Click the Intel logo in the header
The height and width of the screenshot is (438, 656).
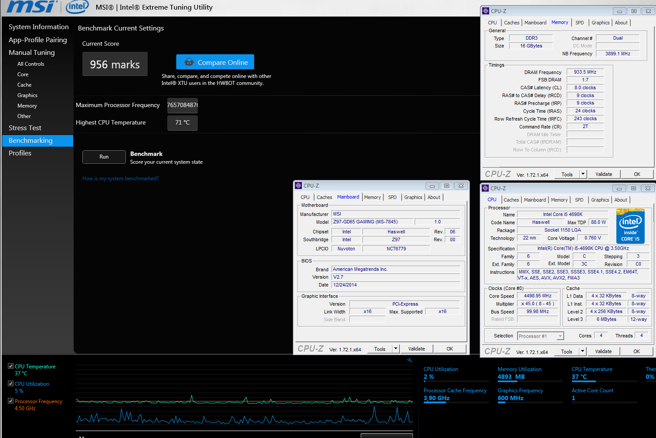point(77,7)
